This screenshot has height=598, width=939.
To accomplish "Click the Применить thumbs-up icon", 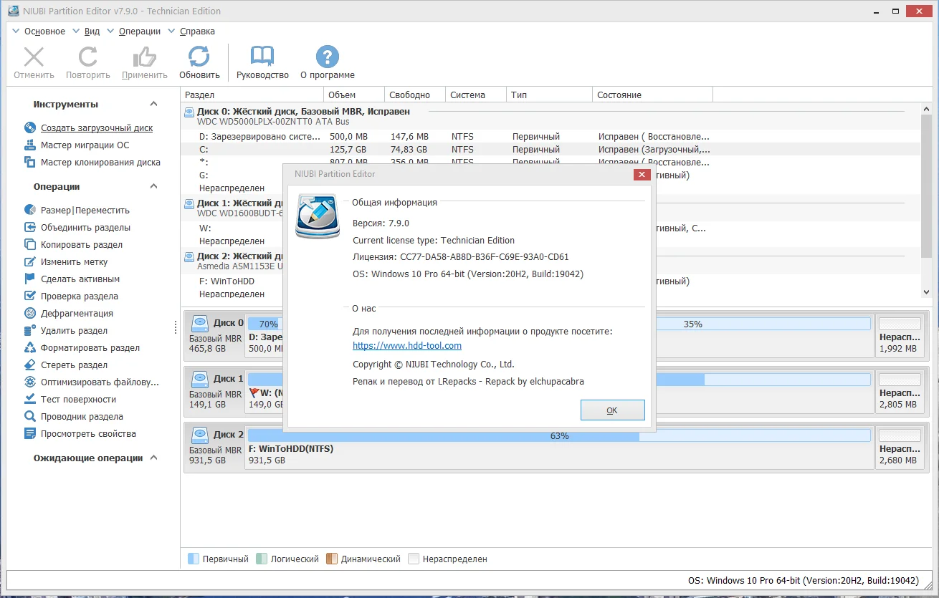I will click(145, 57).
